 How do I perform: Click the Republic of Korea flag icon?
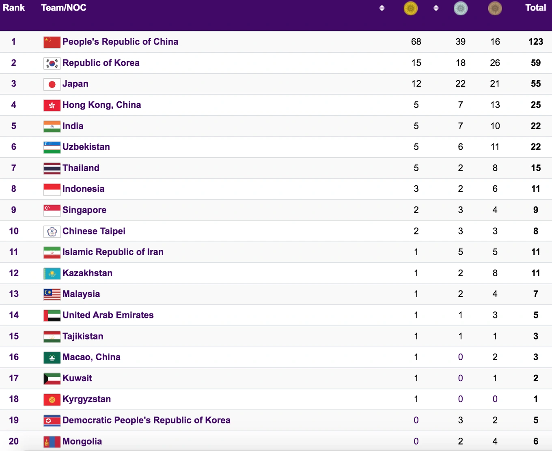(52, 63)
